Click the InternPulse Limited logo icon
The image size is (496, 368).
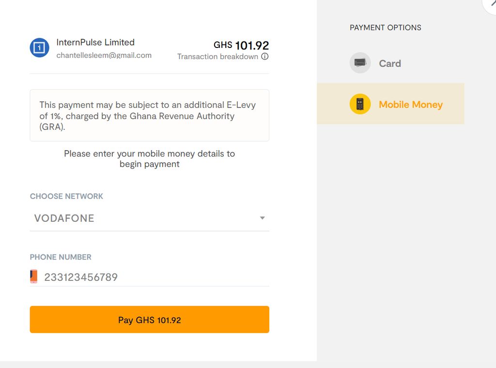40,48
